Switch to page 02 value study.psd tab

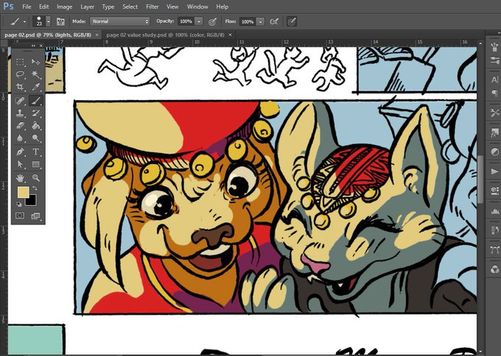tap(165, 35)
